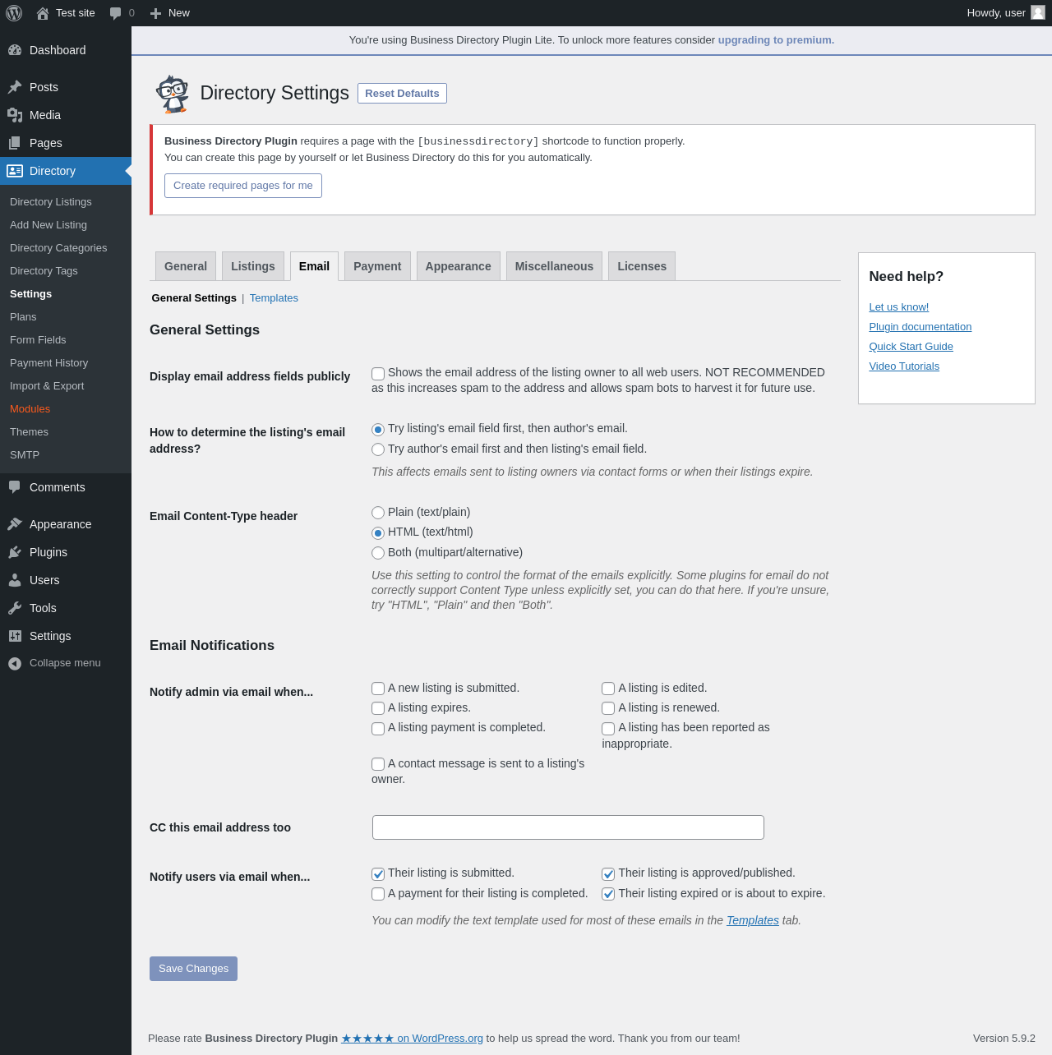The image size is (1052, 1055).
Task: Check 'A new listing is submitted' notification
Action: pos(378,689)
